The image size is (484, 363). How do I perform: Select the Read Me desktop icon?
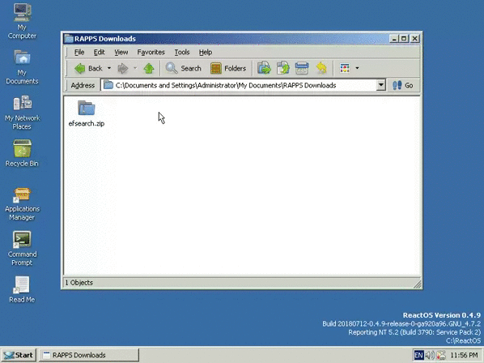[x=22, y=289]
